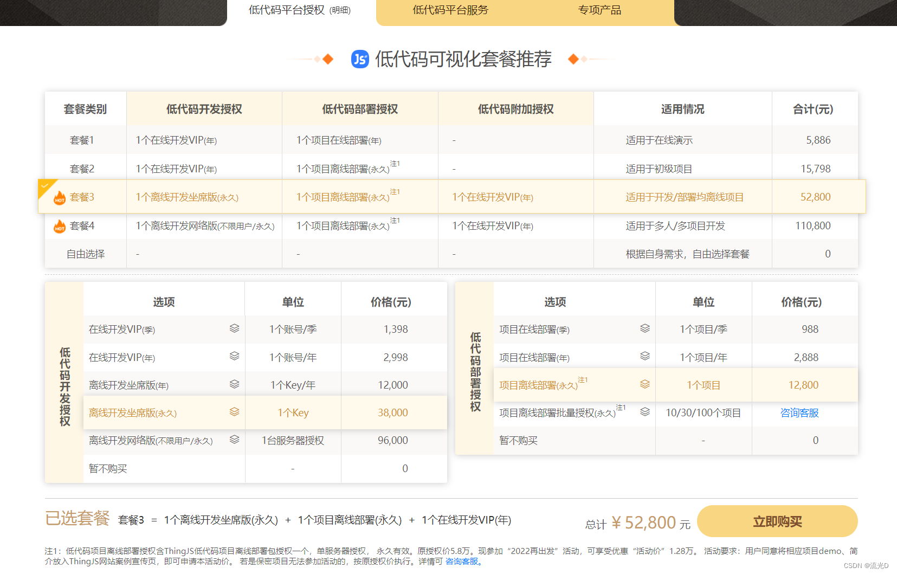Switch to 低代码平台服务 tab

[x=450, y=10]
